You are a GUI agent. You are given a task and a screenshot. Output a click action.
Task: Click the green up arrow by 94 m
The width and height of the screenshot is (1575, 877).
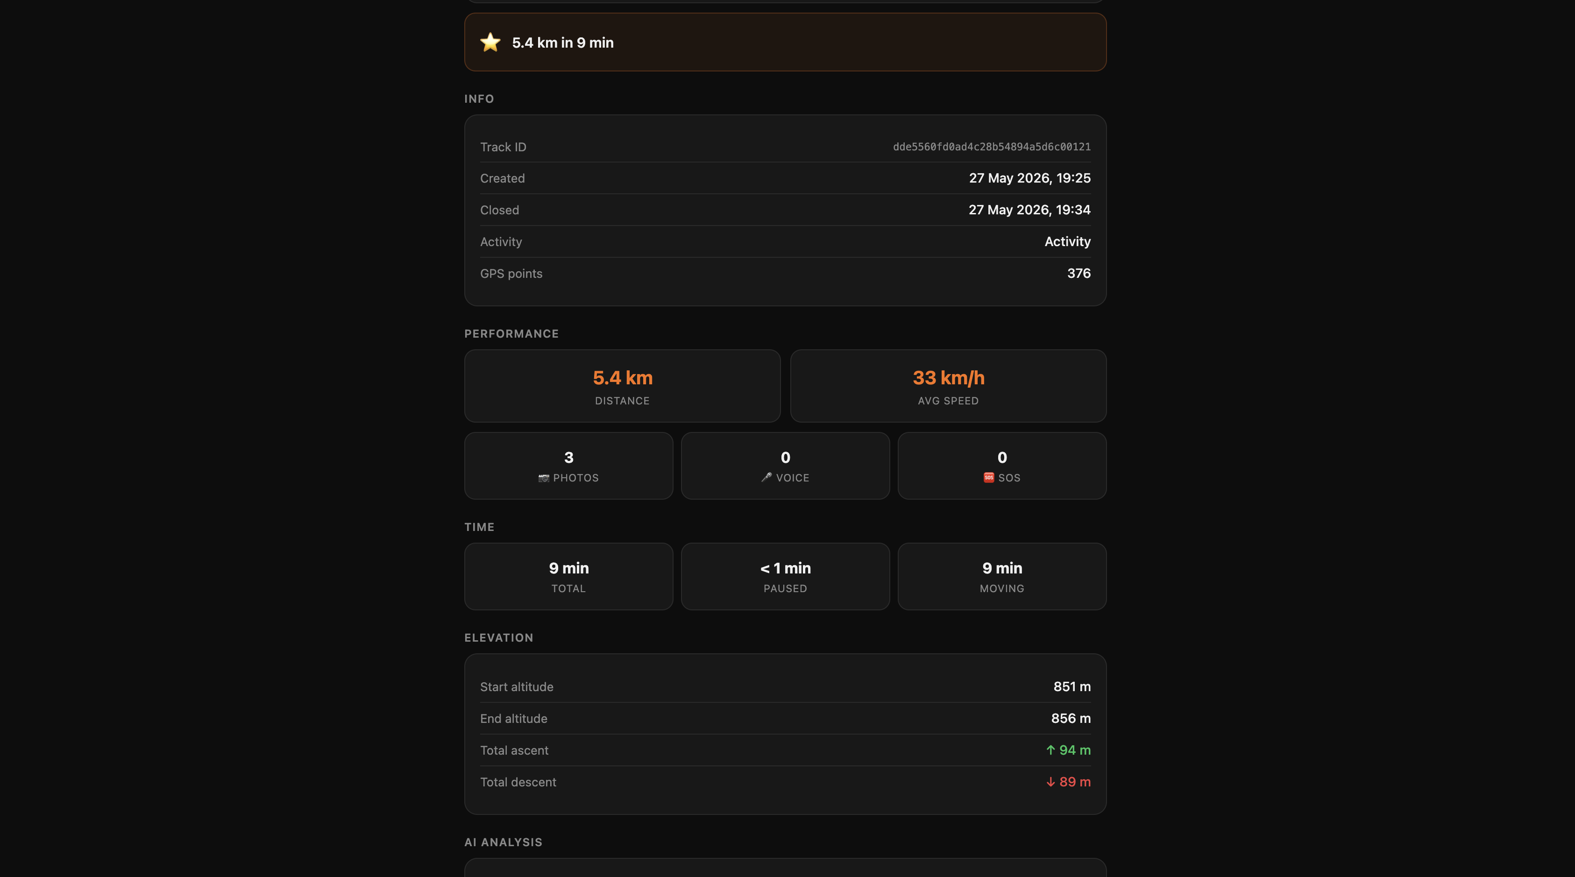tap(1050, 750)
